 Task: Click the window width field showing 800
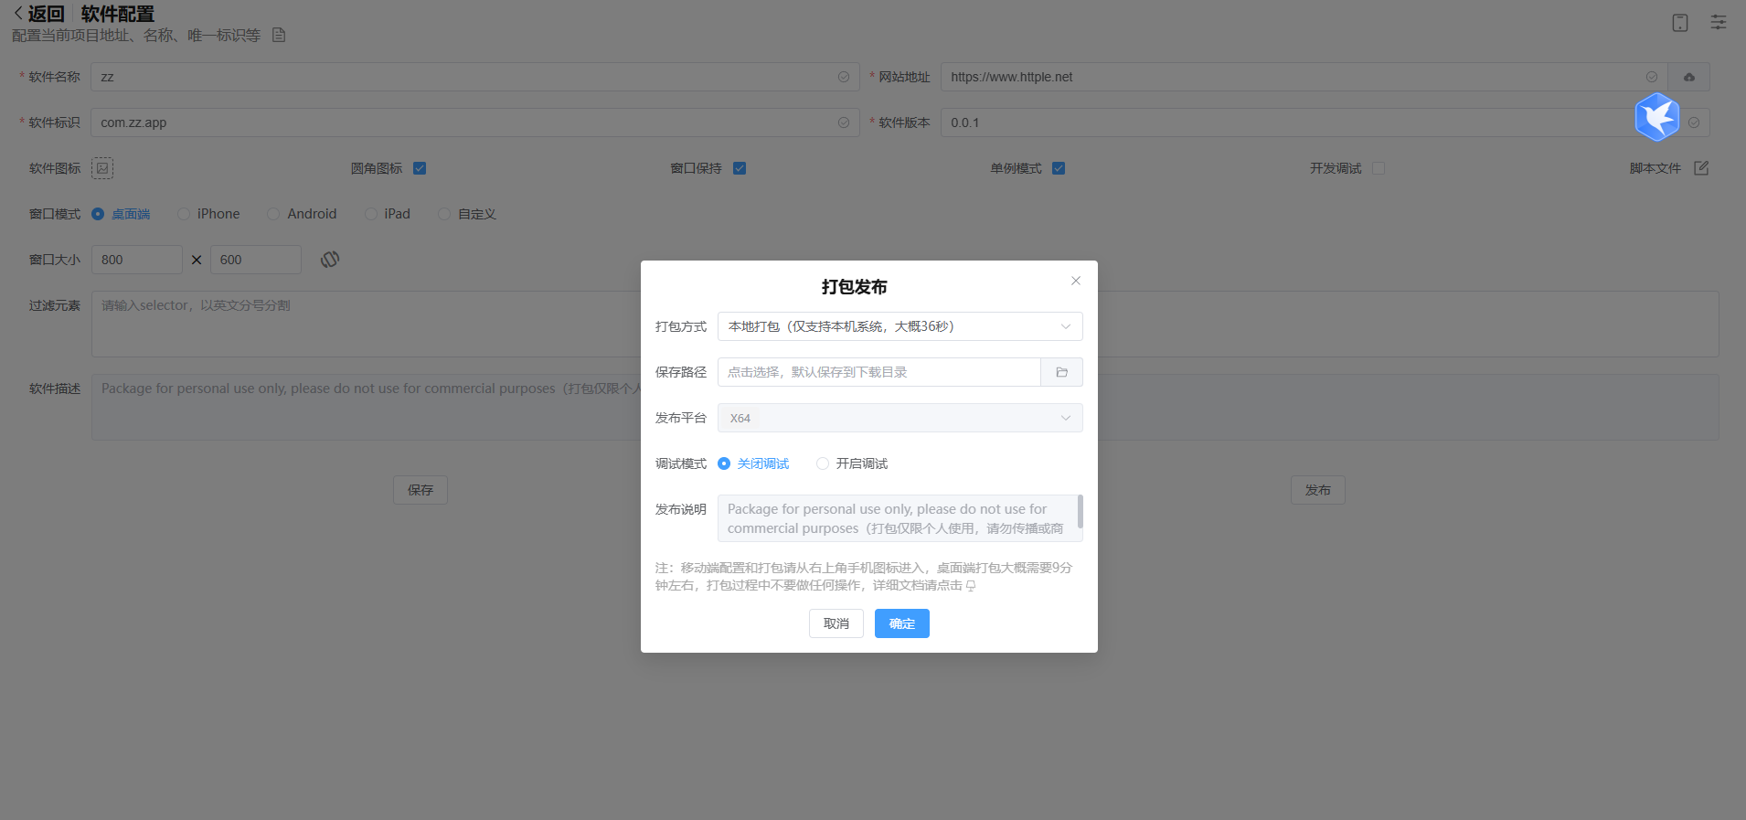[x=137, y=260]
